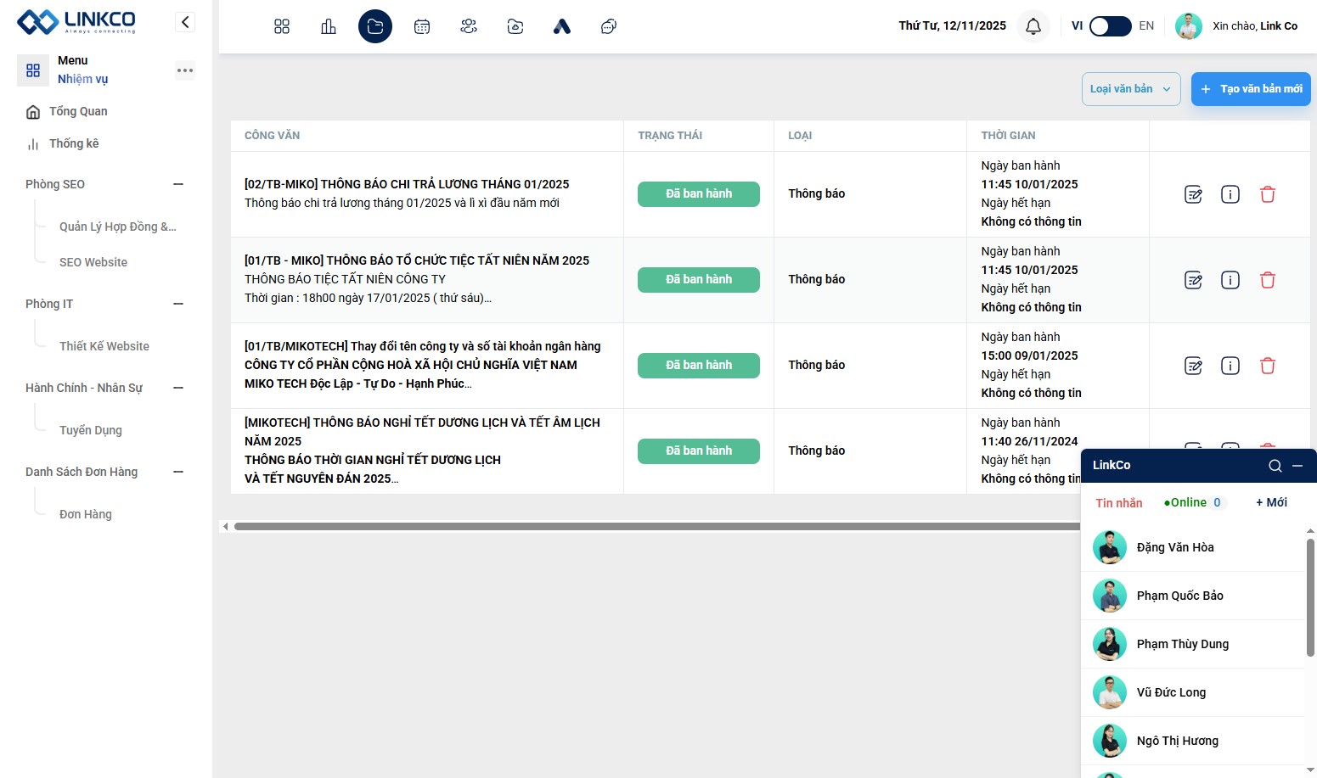Click Tạo văn bản mới button

tap(1251, 89)
